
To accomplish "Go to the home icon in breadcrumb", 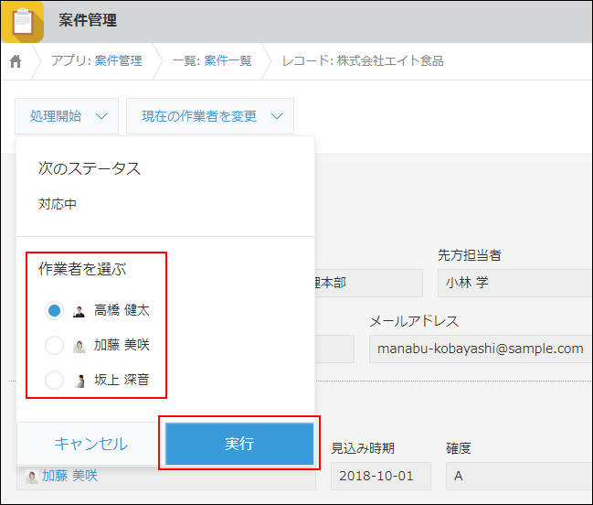I will tap(16, 61).
